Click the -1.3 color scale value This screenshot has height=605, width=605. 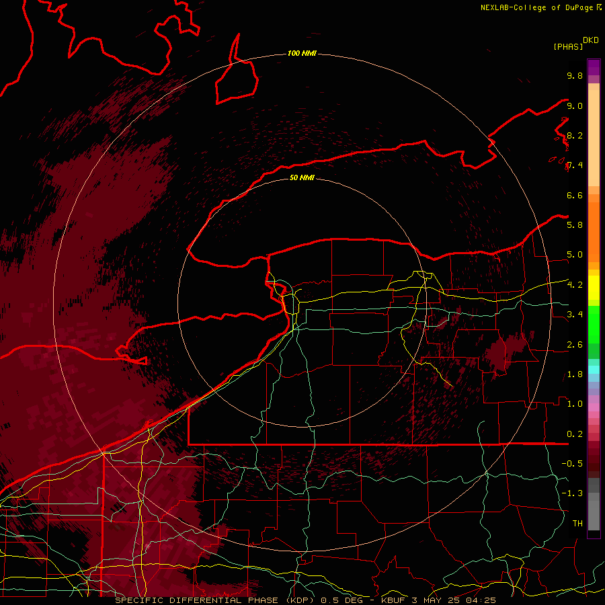(x=572, y=493)
